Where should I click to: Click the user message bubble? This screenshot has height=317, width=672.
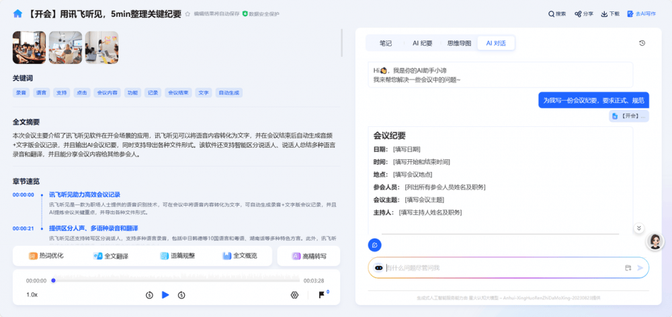tap(593, 100)
